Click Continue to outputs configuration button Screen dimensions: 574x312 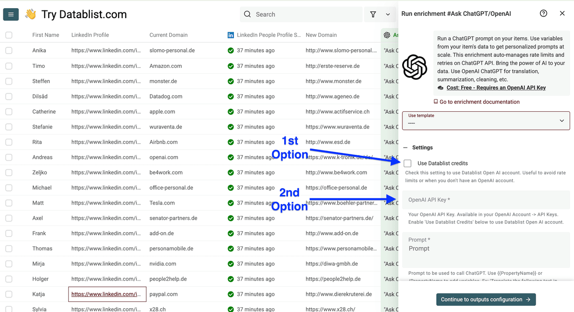pos(486,300)
